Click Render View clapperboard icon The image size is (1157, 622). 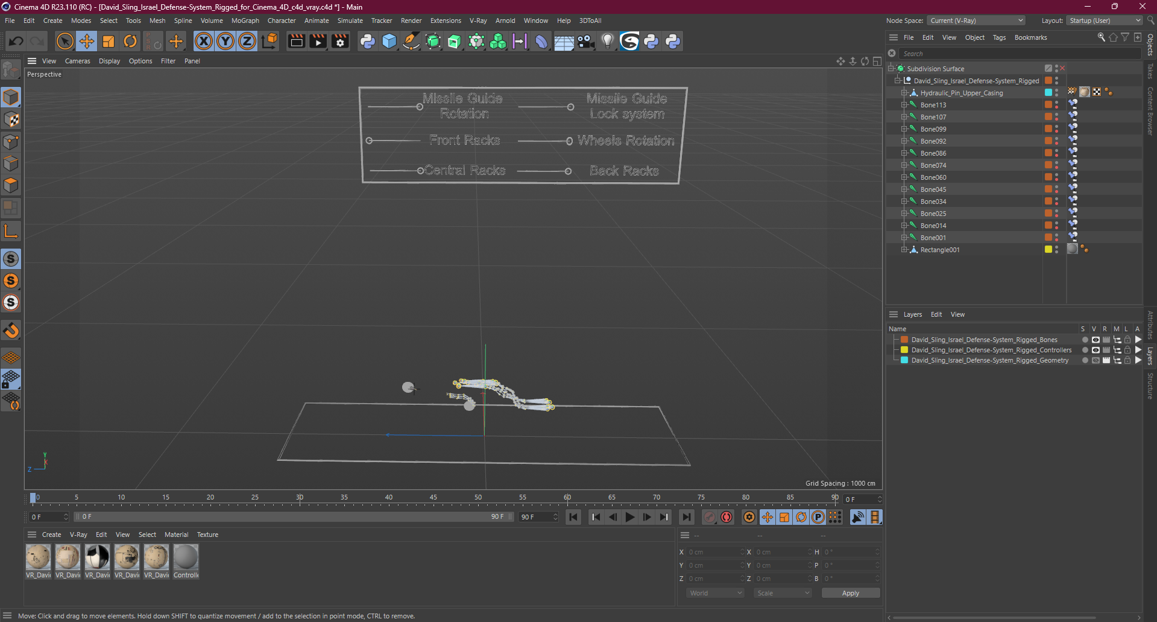(296, 41)
